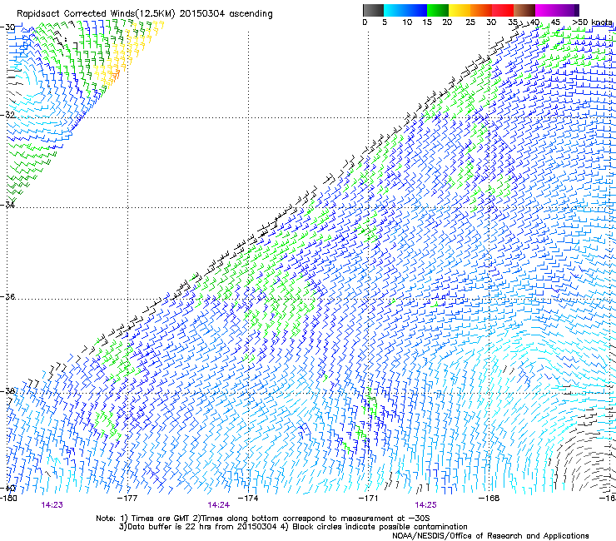This screenshot has width=616, height=541.
Task: Click the 'Data buffer is 22 hrs' note line
Action: click(x=293, y=527)
